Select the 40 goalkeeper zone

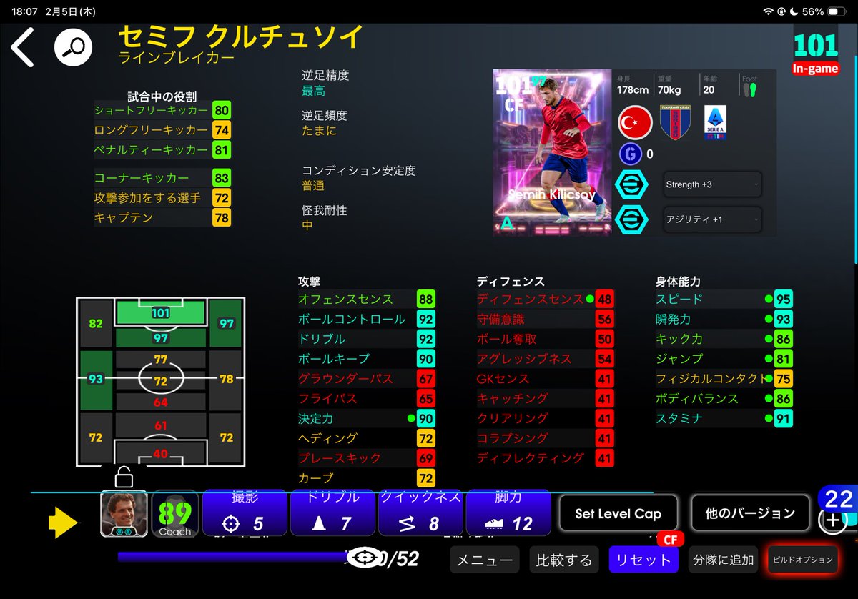click(x=160, y=453)
